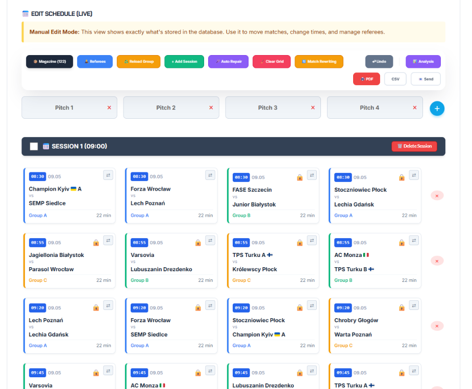Image resolution: width=472 pixels, height=389 pixels.
Task: Toggle lock on Jagiellonia Białystok match card
Action: click(96, 243)
